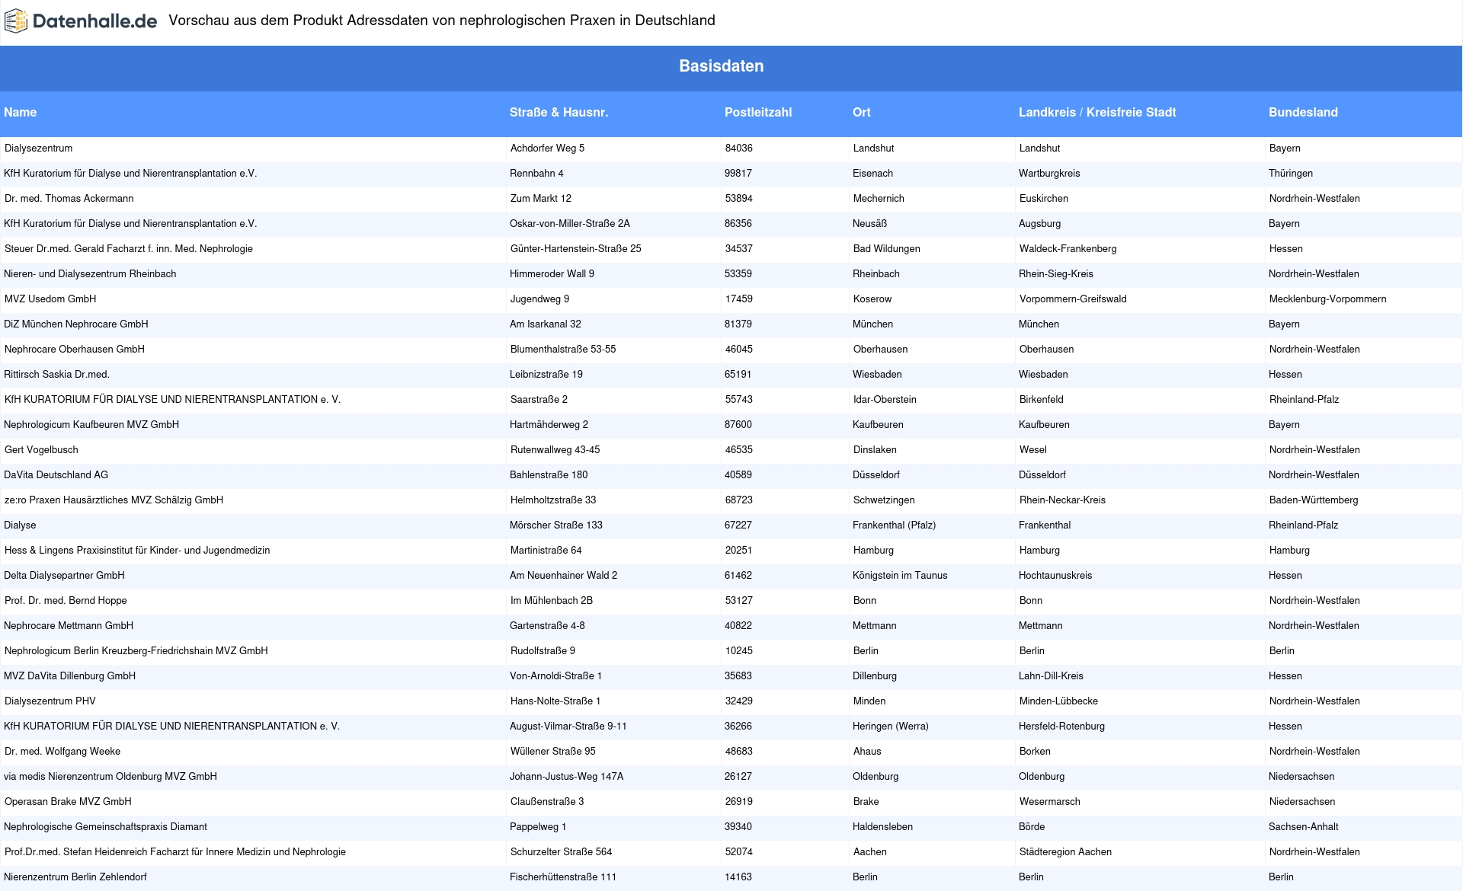Click postal code 99817

point(738,174)
